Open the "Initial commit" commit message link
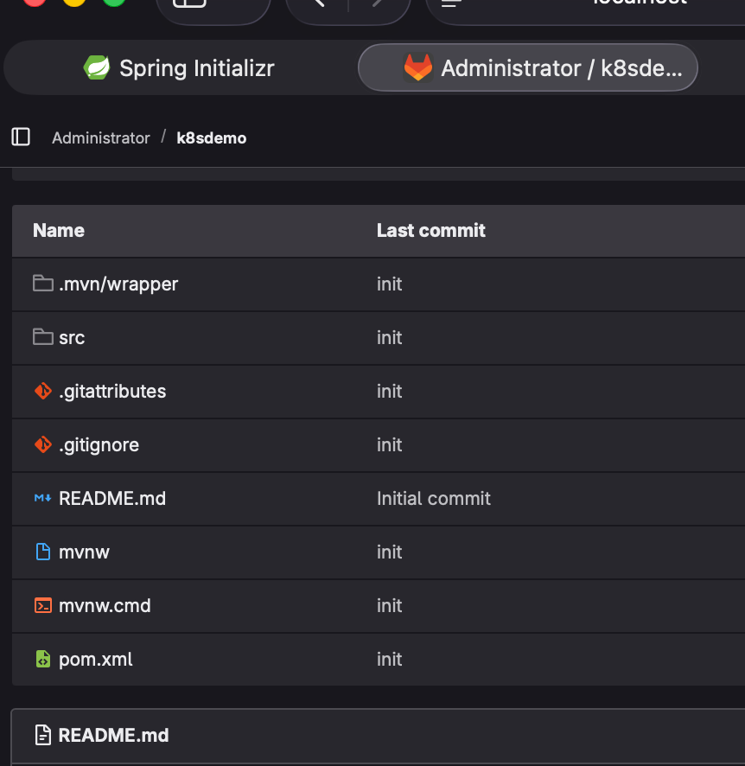The image size is (745, 766). 434,498
